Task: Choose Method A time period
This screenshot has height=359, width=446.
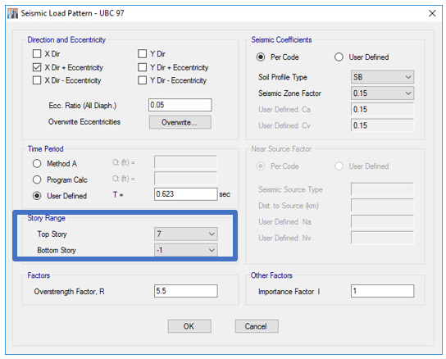Action: click(x=37, y=164)
